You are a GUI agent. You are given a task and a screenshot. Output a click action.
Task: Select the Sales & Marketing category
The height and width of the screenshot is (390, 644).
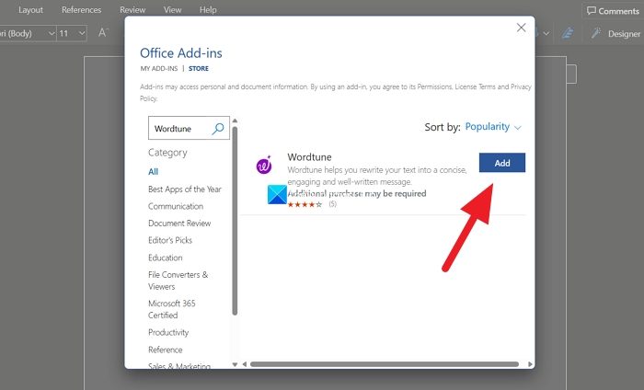[179, 365]
